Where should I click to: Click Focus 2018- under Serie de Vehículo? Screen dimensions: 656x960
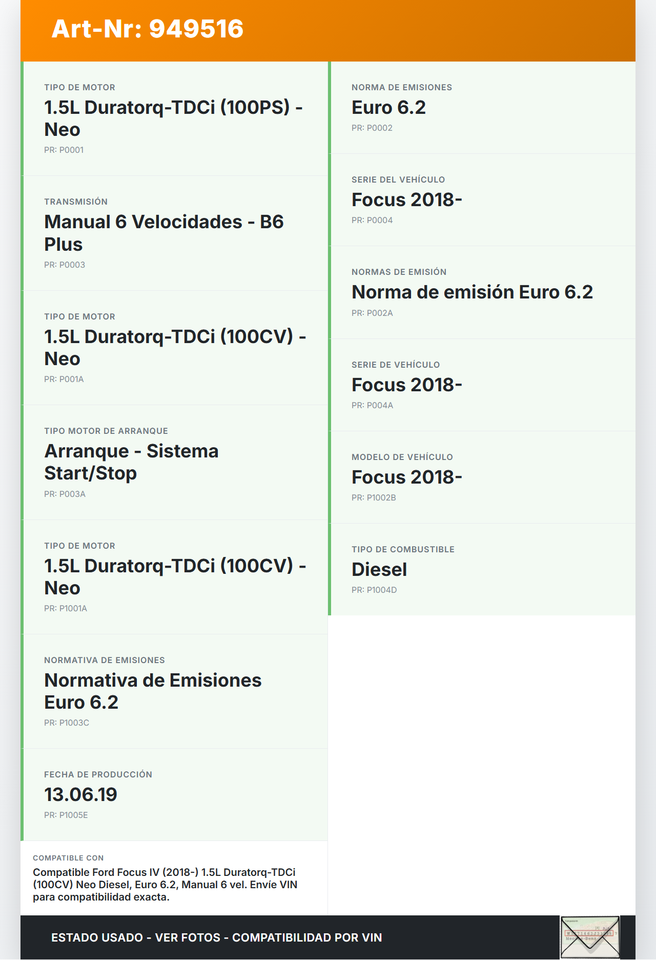(x=407, y=385)
